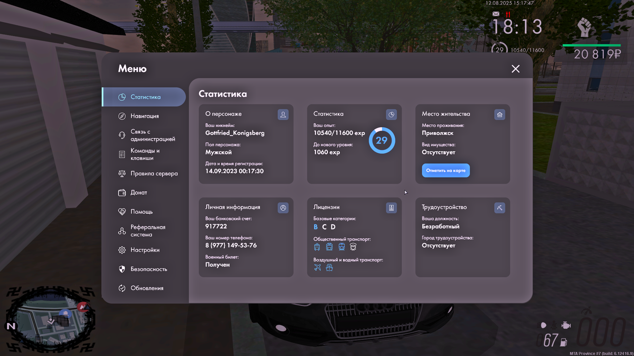Click the document icon on Лицензии card
Image resolution: width=634 pixels, height=356 pixels.
tap(391, 208)
